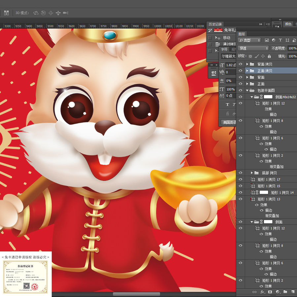This screenshot has width=297, height=297.
Task: Hide the 背面 拷贝 group
Action: [x=241, y=64]
